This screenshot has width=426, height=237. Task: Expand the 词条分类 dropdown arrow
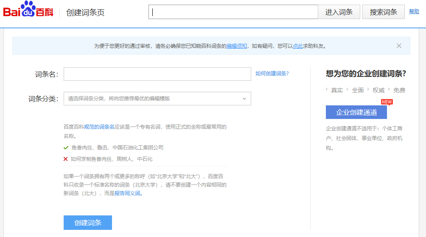click(244, 99)
